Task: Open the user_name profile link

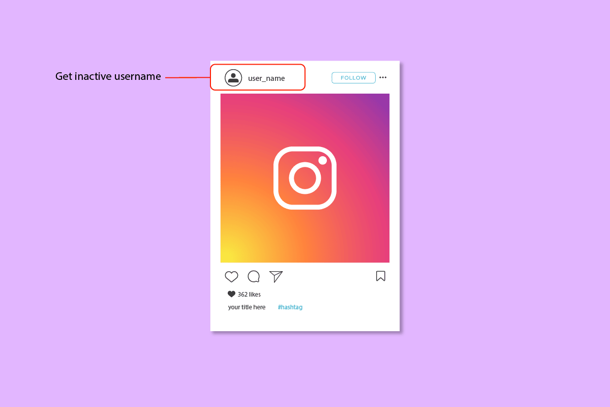Action: pos(266,78)
